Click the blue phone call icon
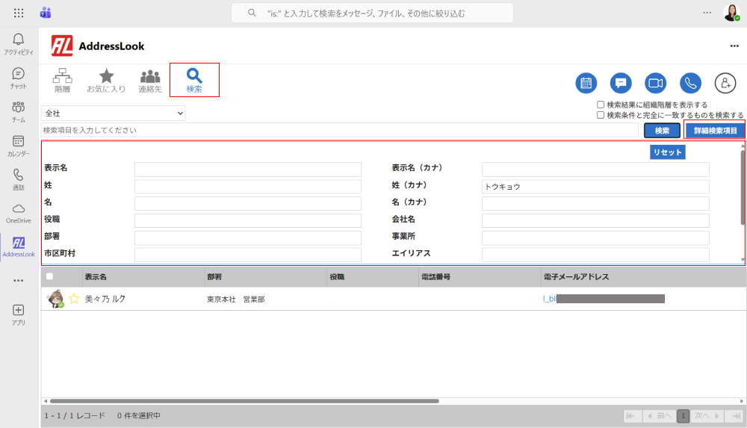Viewport: 747px width, 428px height. point(690,83)
